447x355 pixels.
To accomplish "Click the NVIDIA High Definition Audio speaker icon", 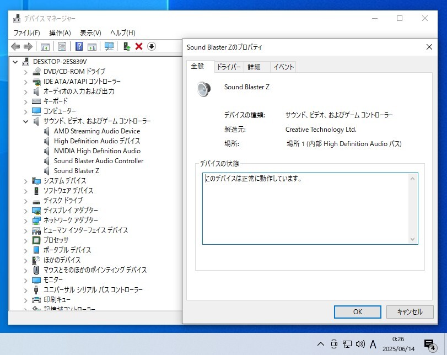I will click(47, 151).
